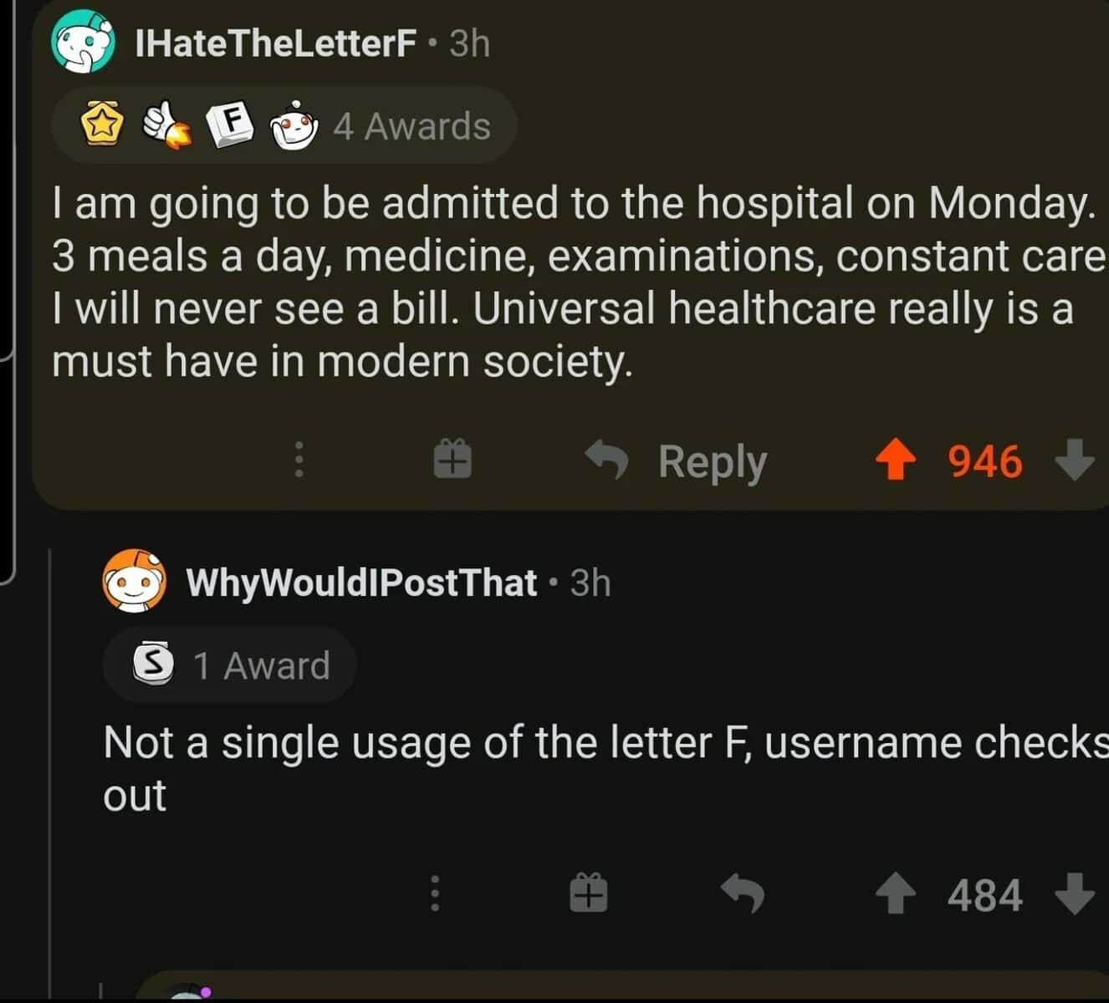Expand the 4 Awards list
Screen dimensions: 1109x1003
[x=411, y=124]
